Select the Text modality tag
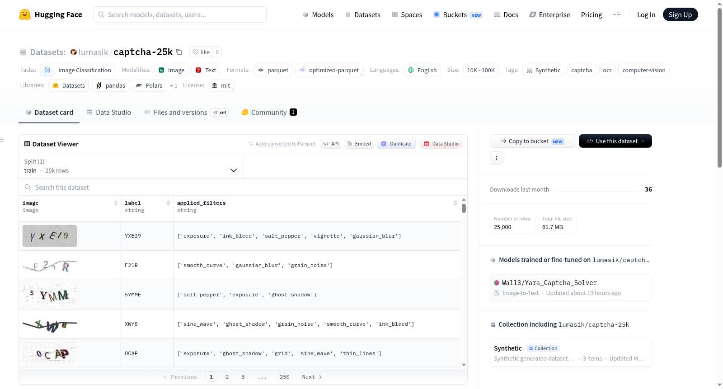 click(x=206, y=70)
